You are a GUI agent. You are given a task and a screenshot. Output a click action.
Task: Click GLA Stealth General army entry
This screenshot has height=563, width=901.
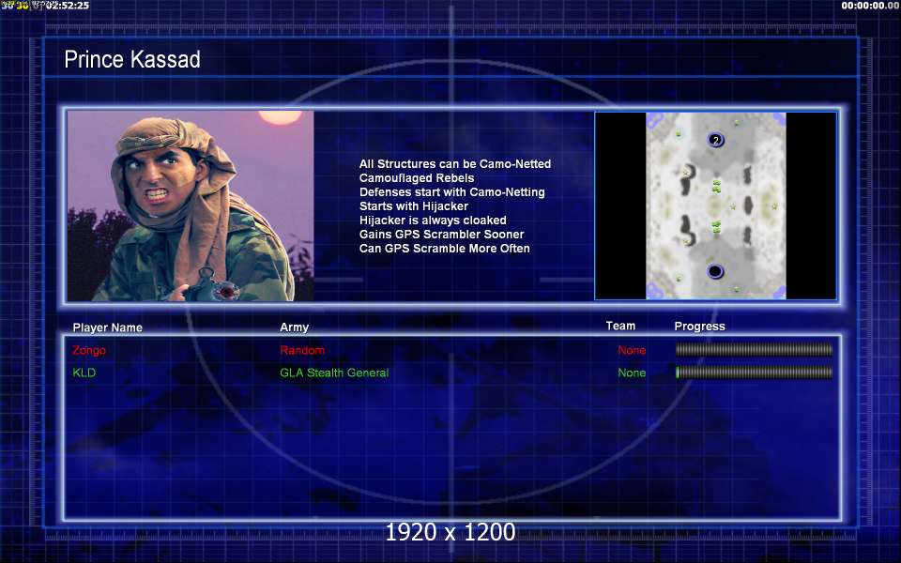pyautogui.click(x=334, y=373)
